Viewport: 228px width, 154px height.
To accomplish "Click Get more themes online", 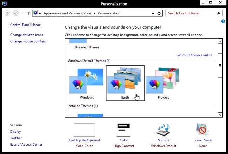I will point(194,55).
